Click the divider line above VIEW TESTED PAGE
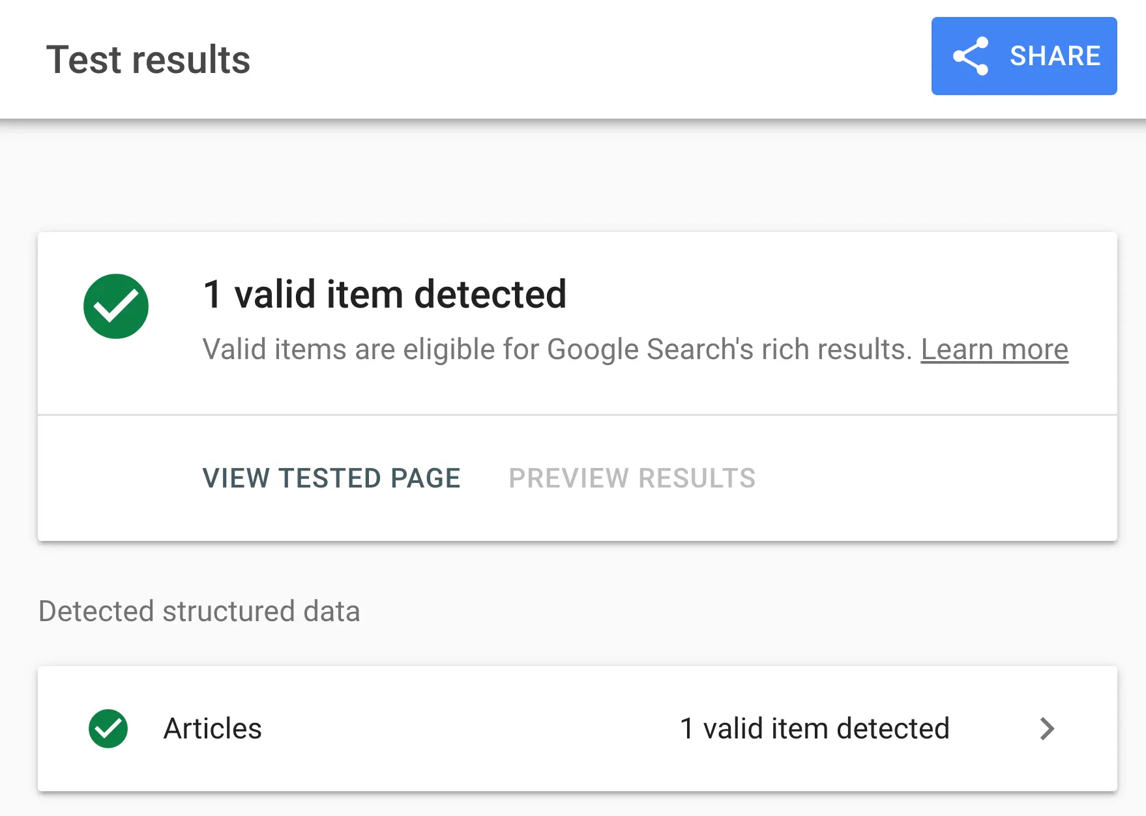The height and width of the screenshot is (816, 1146). pos(578,415)
